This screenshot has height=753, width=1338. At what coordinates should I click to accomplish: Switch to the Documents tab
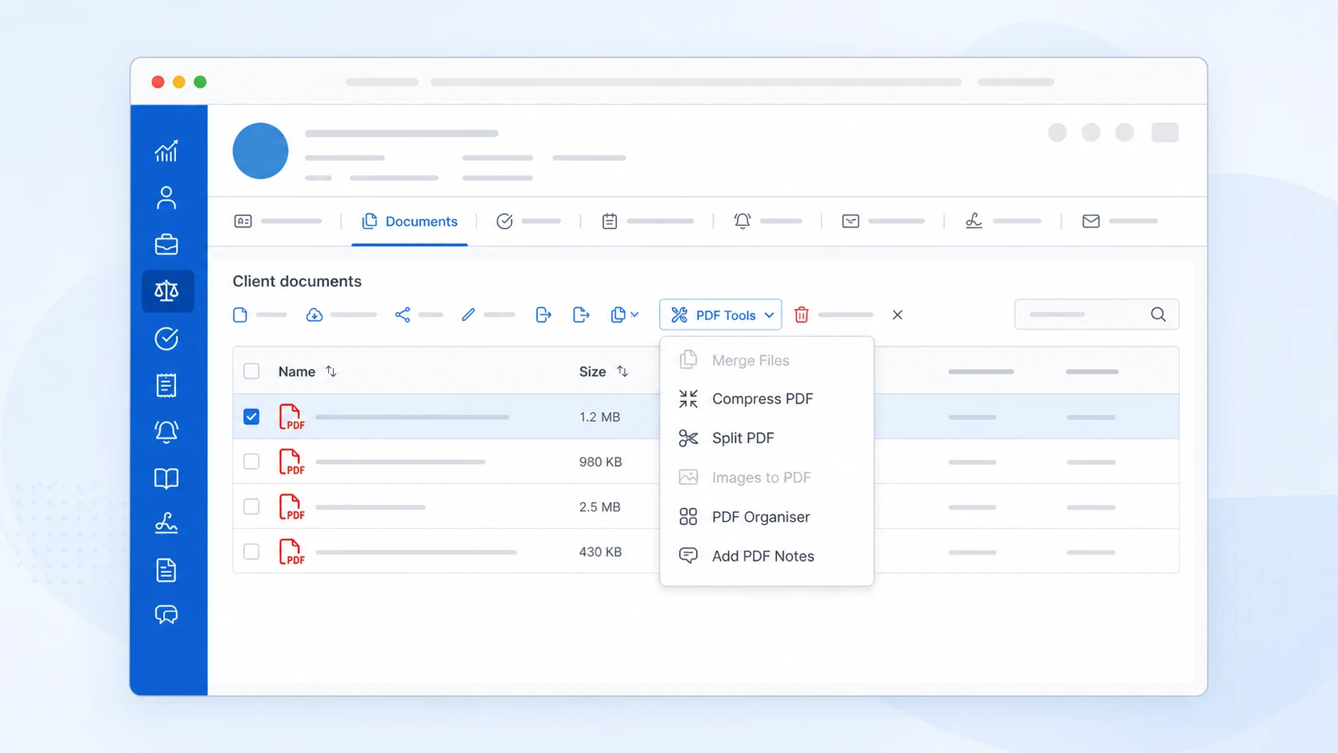pyautogui.click(x=410, y=222)
